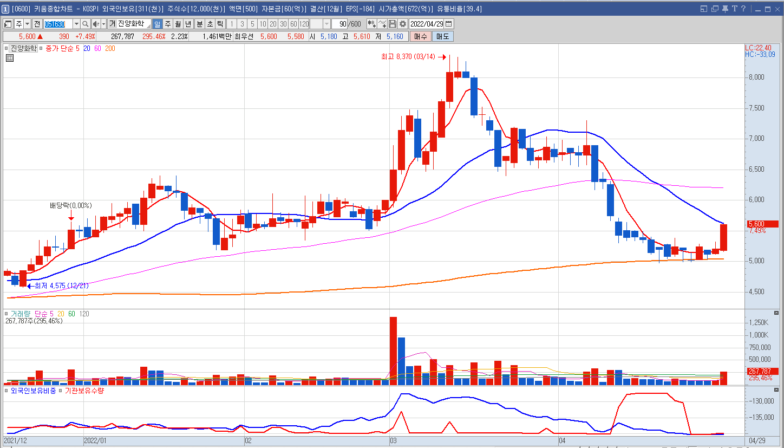Click the chart line drawing tool icon
Screen dimensions: 784x448
pos(382,24)
